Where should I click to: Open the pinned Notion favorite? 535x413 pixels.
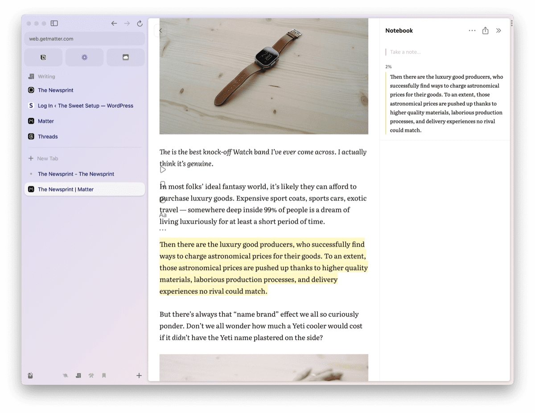[43, 57]
